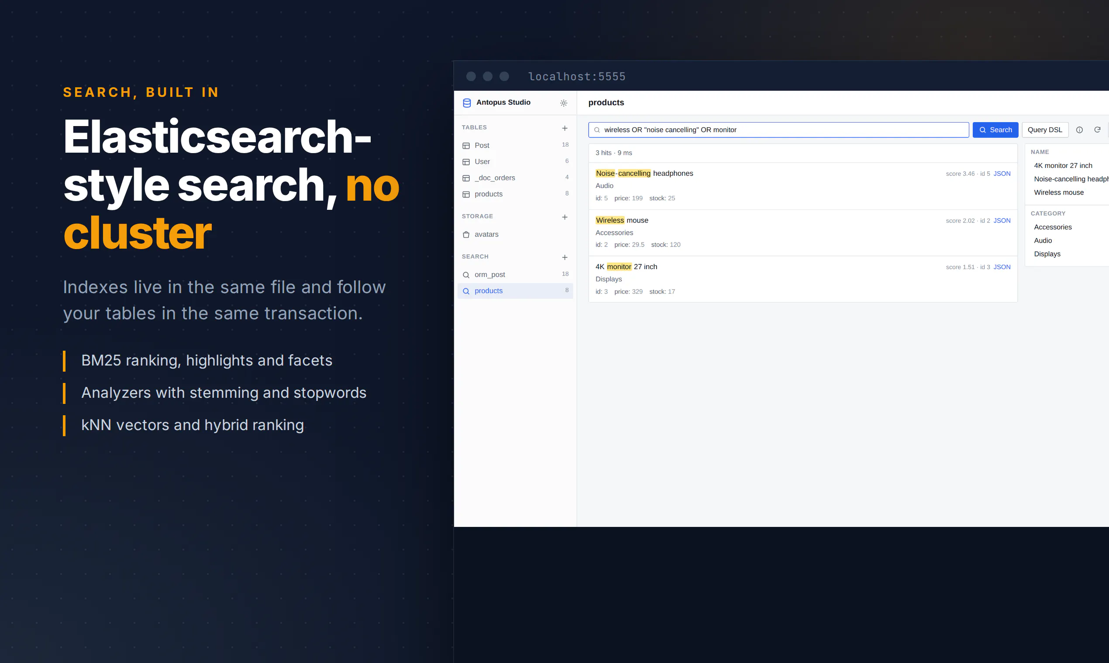Click the Wireless mouse result title

(622, 220)
